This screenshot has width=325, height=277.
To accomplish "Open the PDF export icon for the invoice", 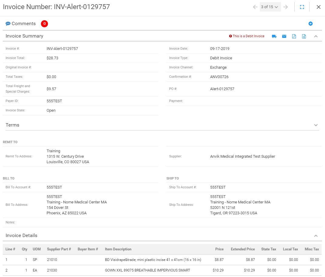I will point(294,36).
